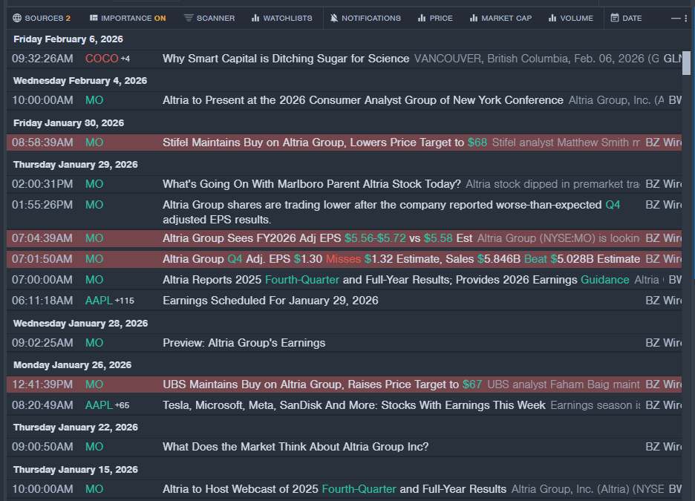This screenshot has width=695, height=501.
Task: Click the 12:41:39PM timestamp
Action: click(42, 384)
